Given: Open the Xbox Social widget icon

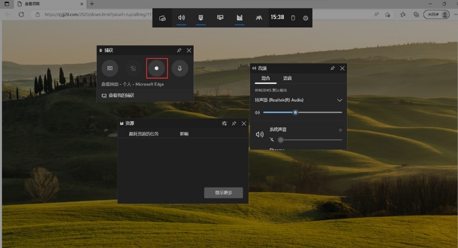Looking at the screenshot, I should click(259, 18).
